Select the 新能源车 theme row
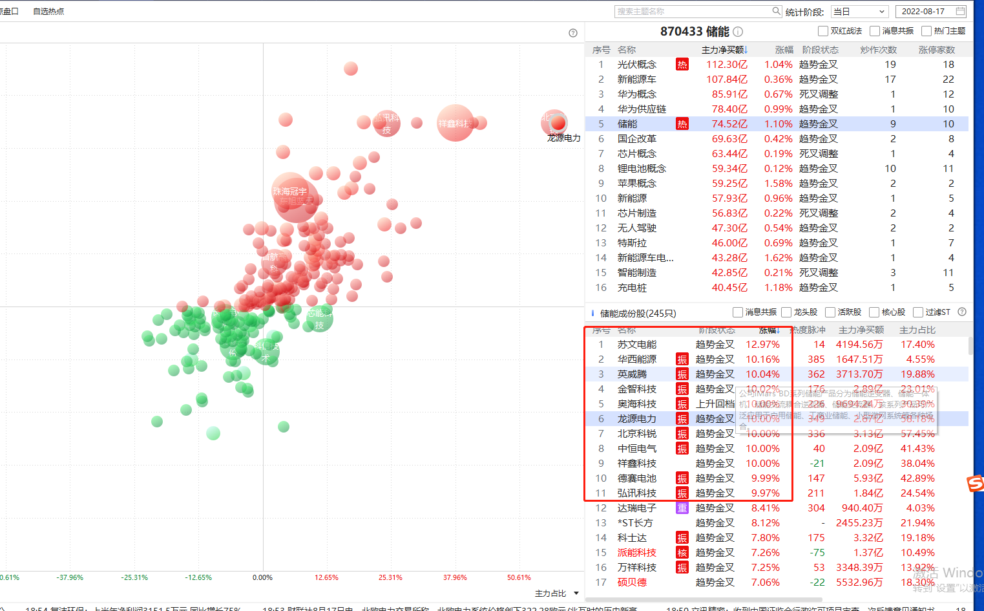 pyautogui.click(x=777, y=80)
